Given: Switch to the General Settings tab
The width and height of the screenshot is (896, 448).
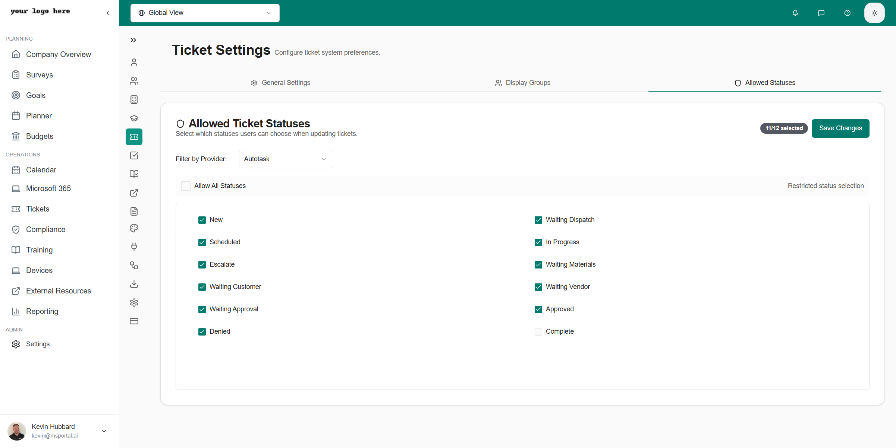Looking at the screenshot, I should pos(280,83).
